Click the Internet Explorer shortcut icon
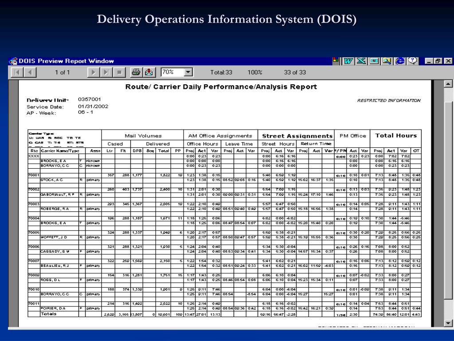 pos(400,61)
